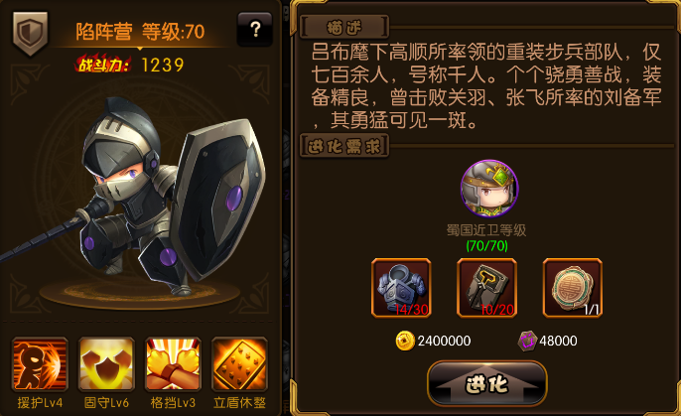
Task: Select the hammer blueprint item 10/20
Action: click(486, 288)
